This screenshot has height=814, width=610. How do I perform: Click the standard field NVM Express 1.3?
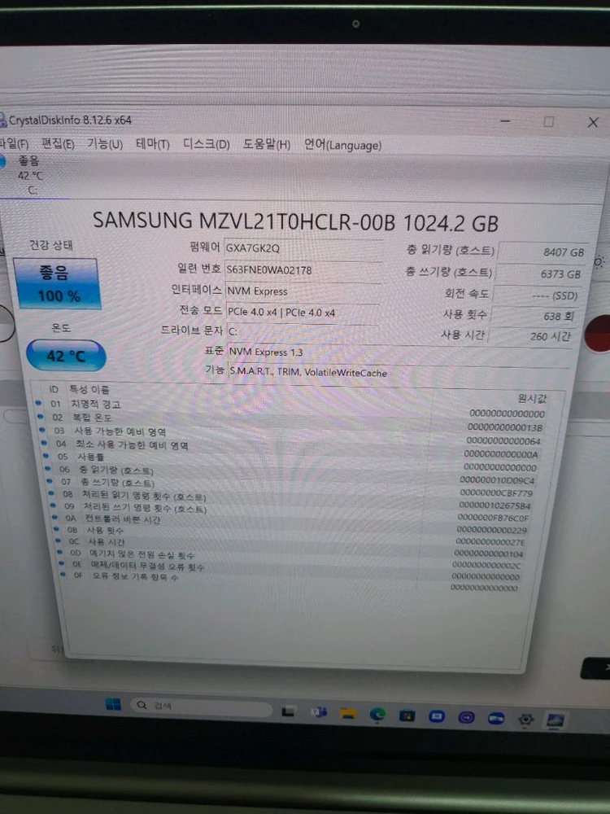click(399, 353)
